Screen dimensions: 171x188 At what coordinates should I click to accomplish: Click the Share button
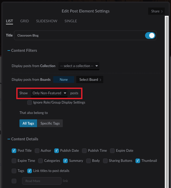pos(156,11)
